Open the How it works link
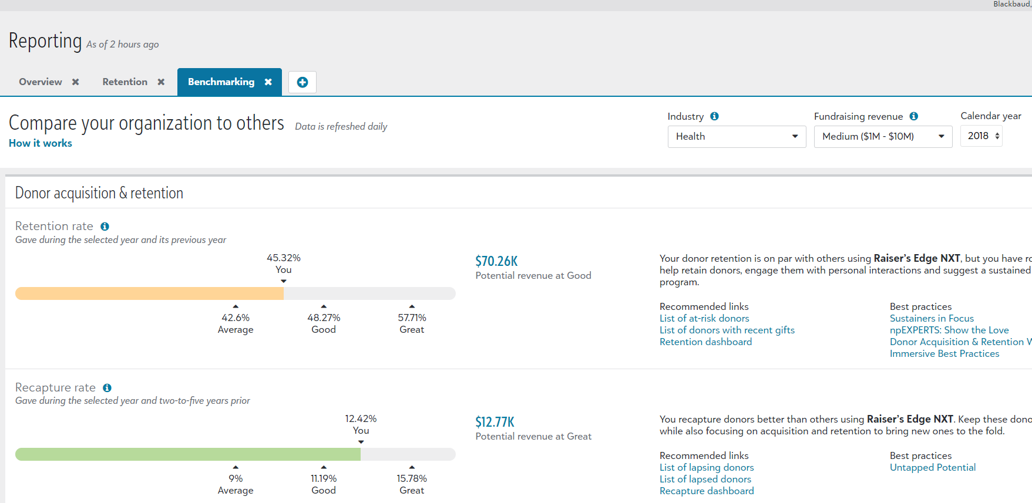 click(41, 143)
